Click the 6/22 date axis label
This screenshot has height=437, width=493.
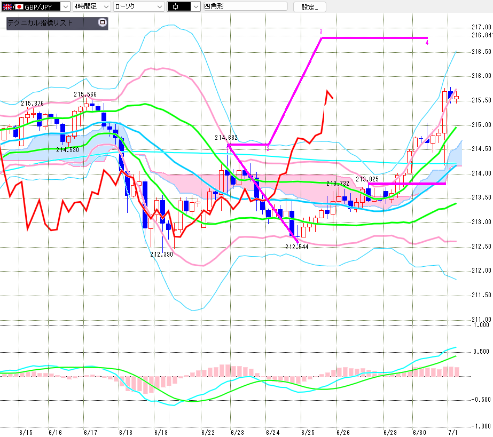click(x=208, y=433)
